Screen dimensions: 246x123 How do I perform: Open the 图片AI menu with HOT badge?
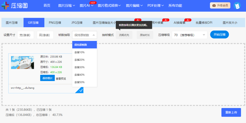click(x=86, y=6)
